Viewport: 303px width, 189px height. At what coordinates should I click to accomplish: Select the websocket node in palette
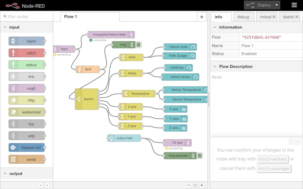(x=27, y=112)
